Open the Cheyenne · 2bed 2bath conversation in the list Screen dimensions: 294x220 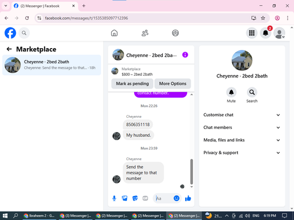[52, 65]
